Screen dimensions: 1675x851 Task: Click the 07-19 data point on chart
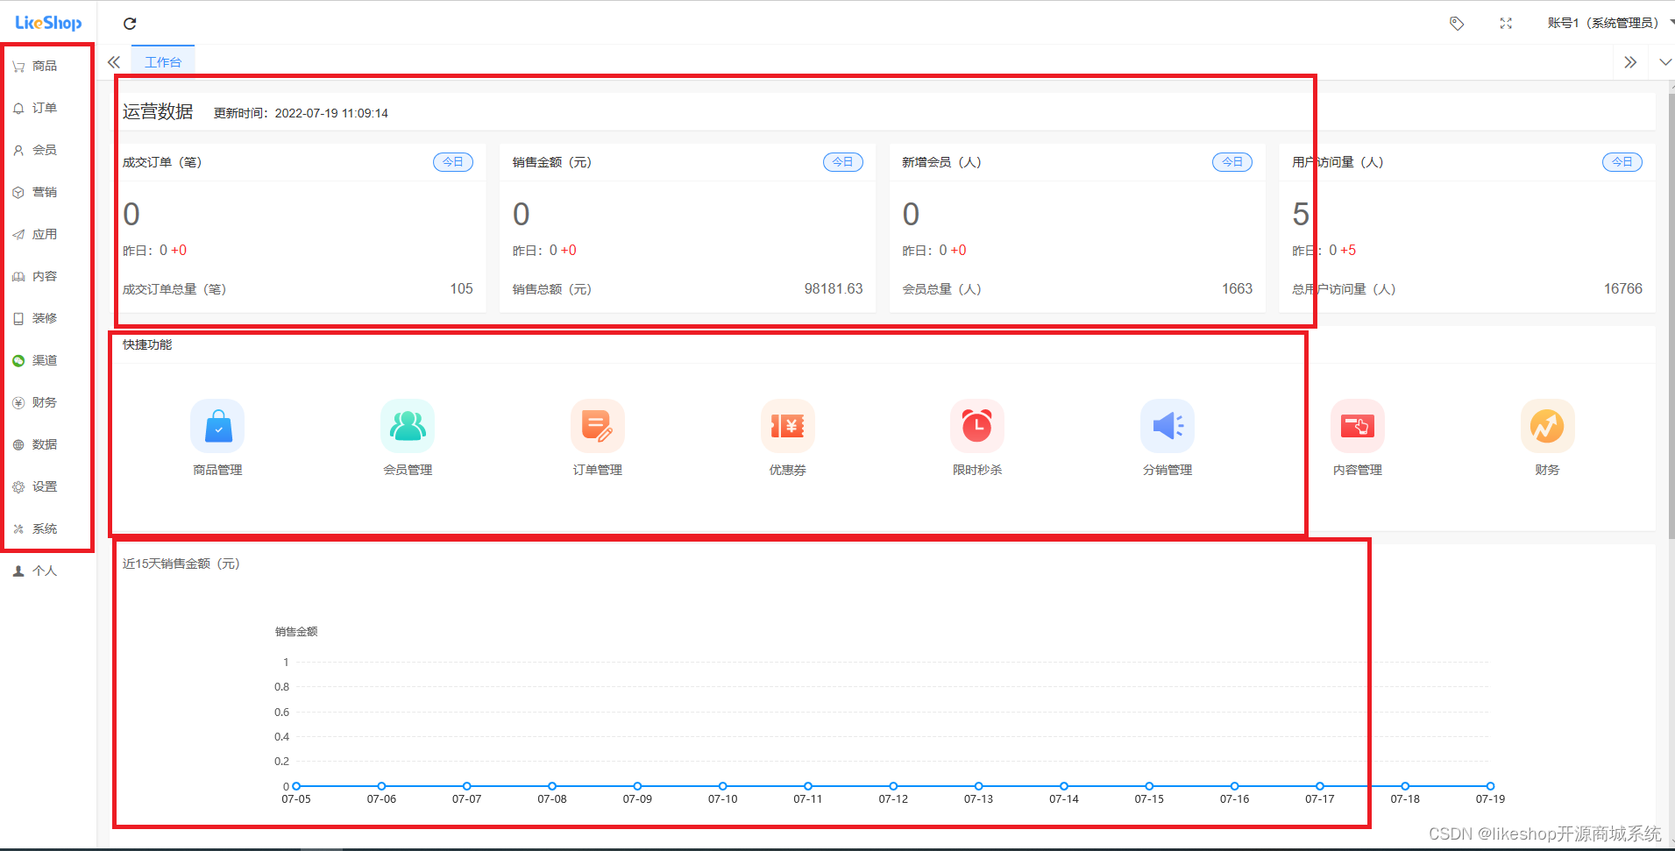tap(1490, 786)
